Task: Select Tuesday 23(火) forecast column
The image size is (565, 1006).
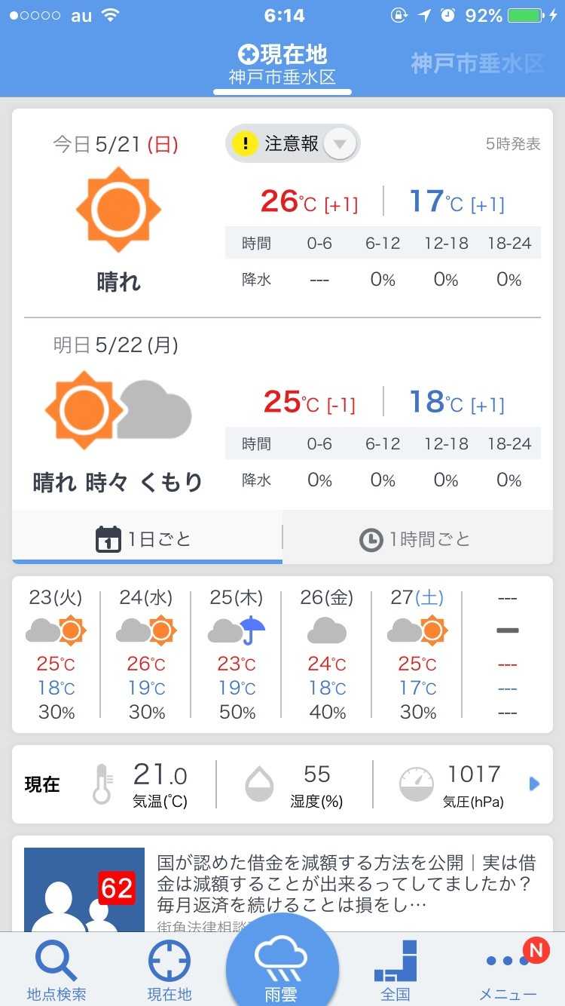Action: (x=56, y=653)
